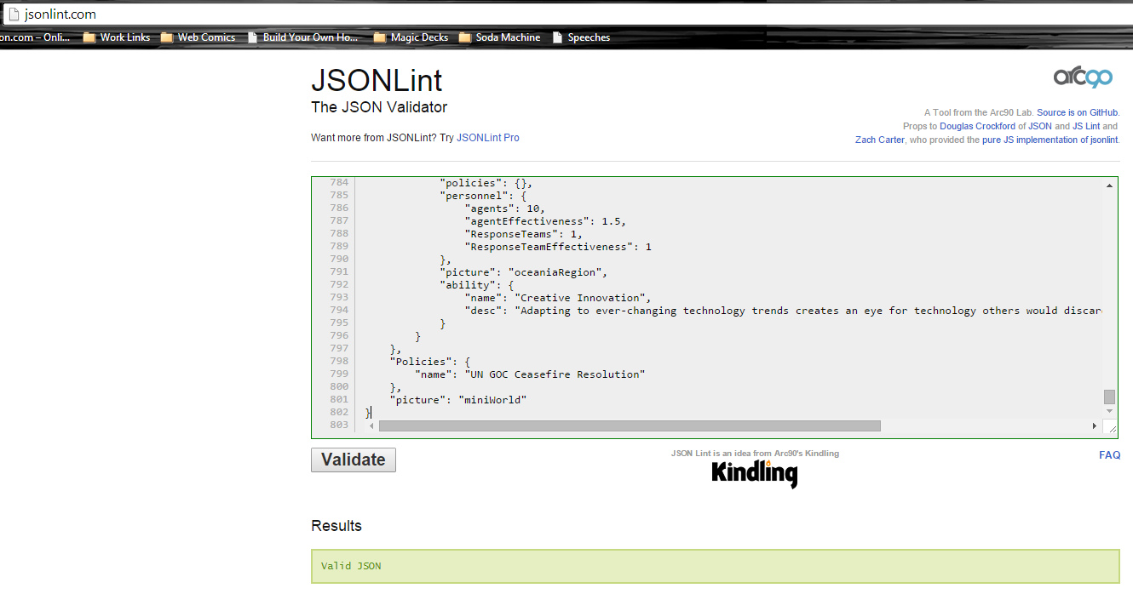Click the "agentEffectiveness": 1.5 line
This screenshot has width=1133, height=594.
click(x=545, y=221)
